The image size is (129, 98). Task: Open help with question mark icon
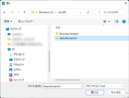pos(124,21)
